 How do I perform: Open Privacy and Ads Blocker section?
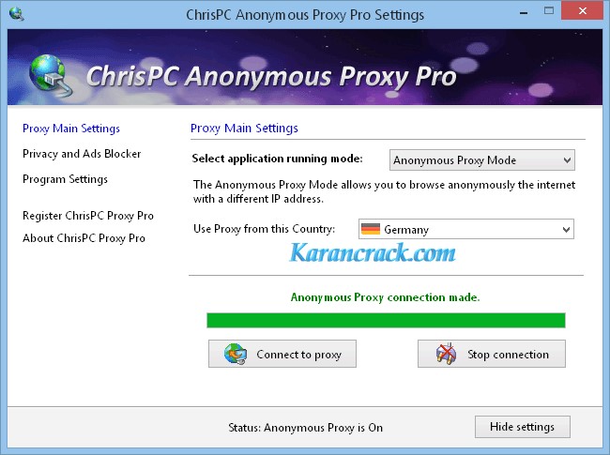82,154
